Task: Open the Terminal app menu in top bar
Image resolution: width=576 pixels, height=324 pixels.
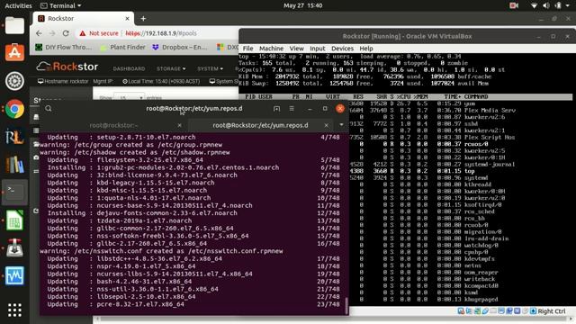Action: point(60,5)
